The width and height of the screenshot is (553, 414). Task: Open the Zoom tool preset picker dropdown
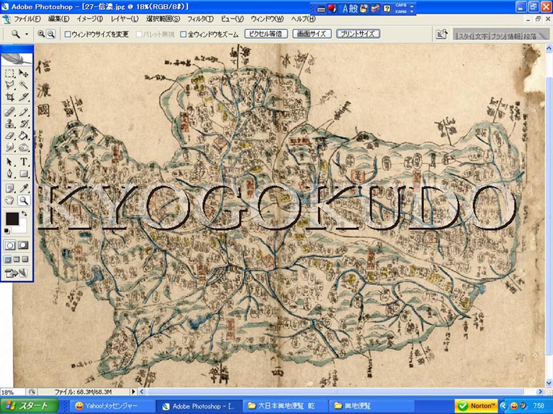click(x=26, y=34)
